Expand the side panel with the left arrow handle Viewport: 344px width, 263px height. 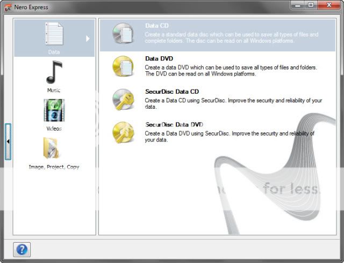point(8,141)
